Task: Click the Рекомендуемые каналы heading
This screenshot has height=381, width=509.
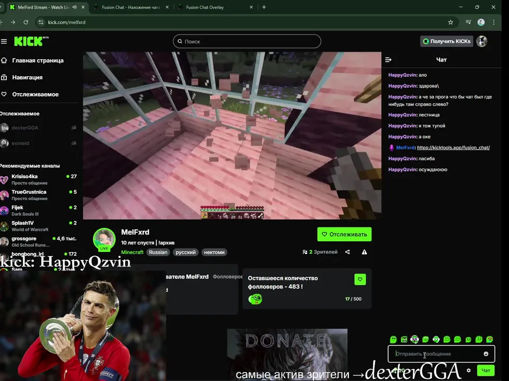Action: coord(30,166)
